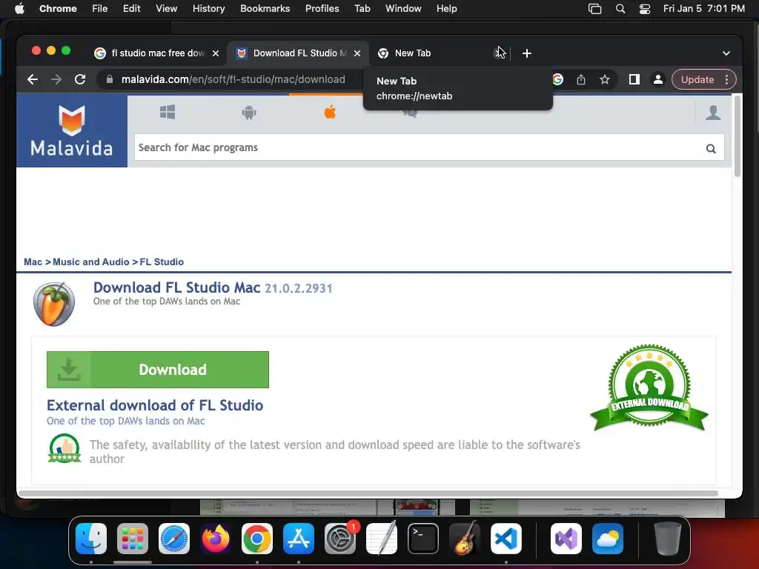759x569 pixels.
Task: Click the screen mirroring menu bar icon
Action: click(595, 9)
